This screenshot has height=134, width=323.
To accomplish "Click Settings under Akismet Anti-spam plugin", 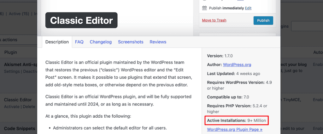I will (12, 71).
